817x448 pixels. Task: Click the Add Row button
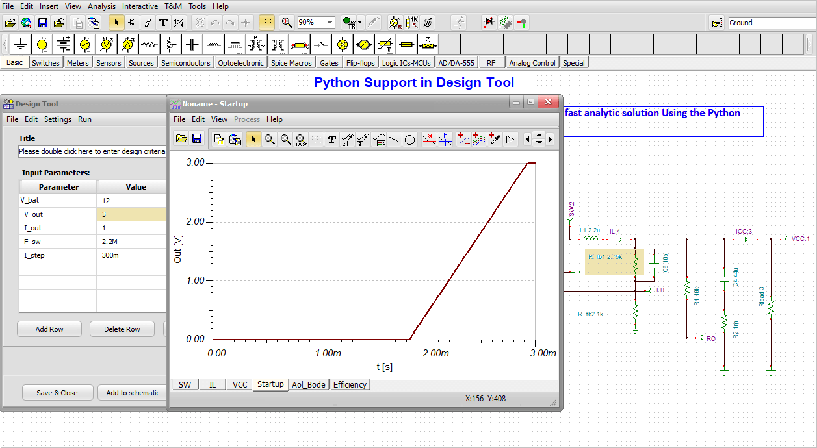(x=49, y=329)
